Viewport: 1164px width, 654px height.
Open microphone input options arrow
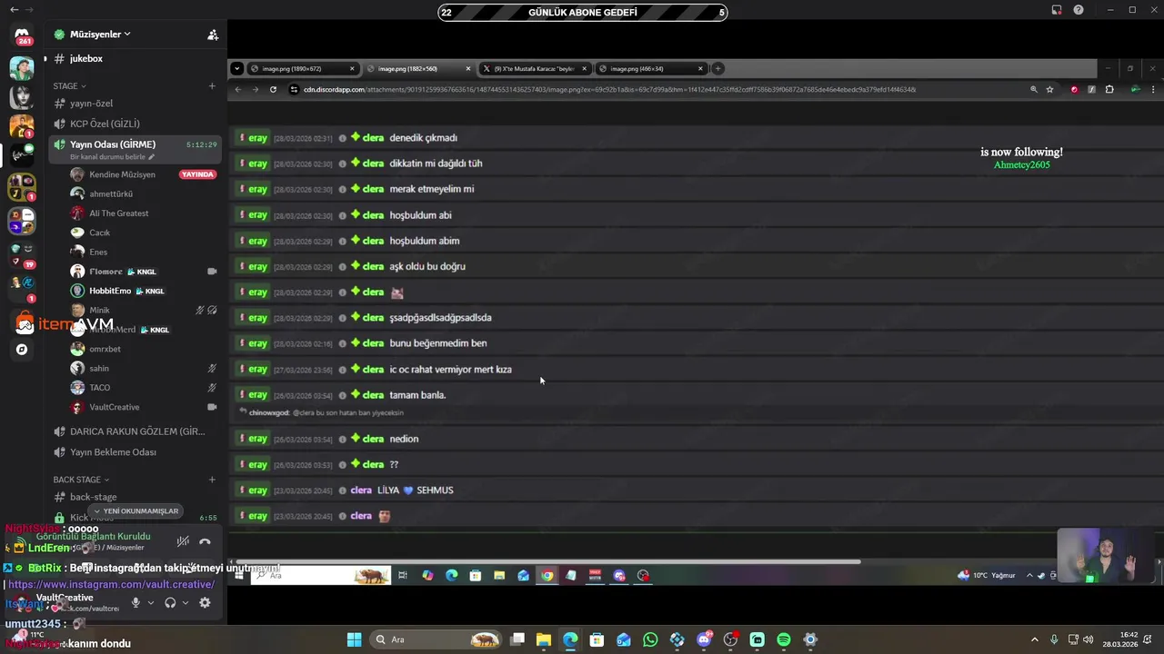[151, 602]
